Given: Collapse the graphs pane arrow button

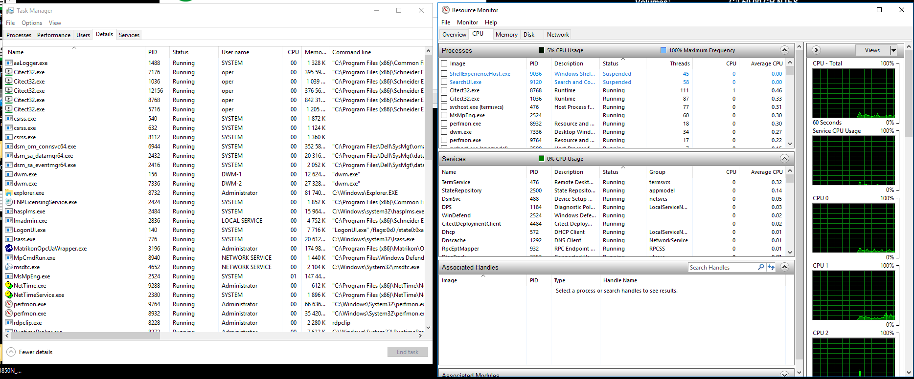Looking at the screenshot, I should pos(816,50).
